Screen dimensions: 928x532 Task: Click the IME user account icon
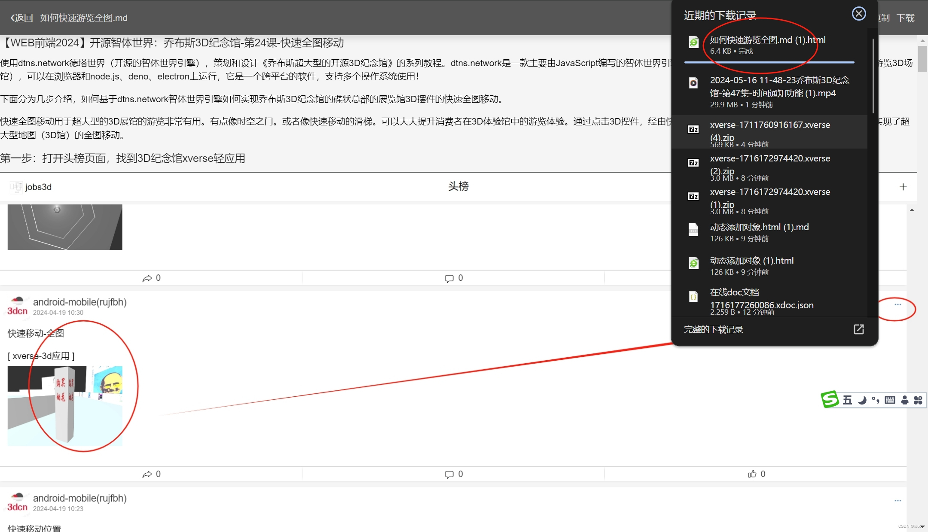coord(905,400)
